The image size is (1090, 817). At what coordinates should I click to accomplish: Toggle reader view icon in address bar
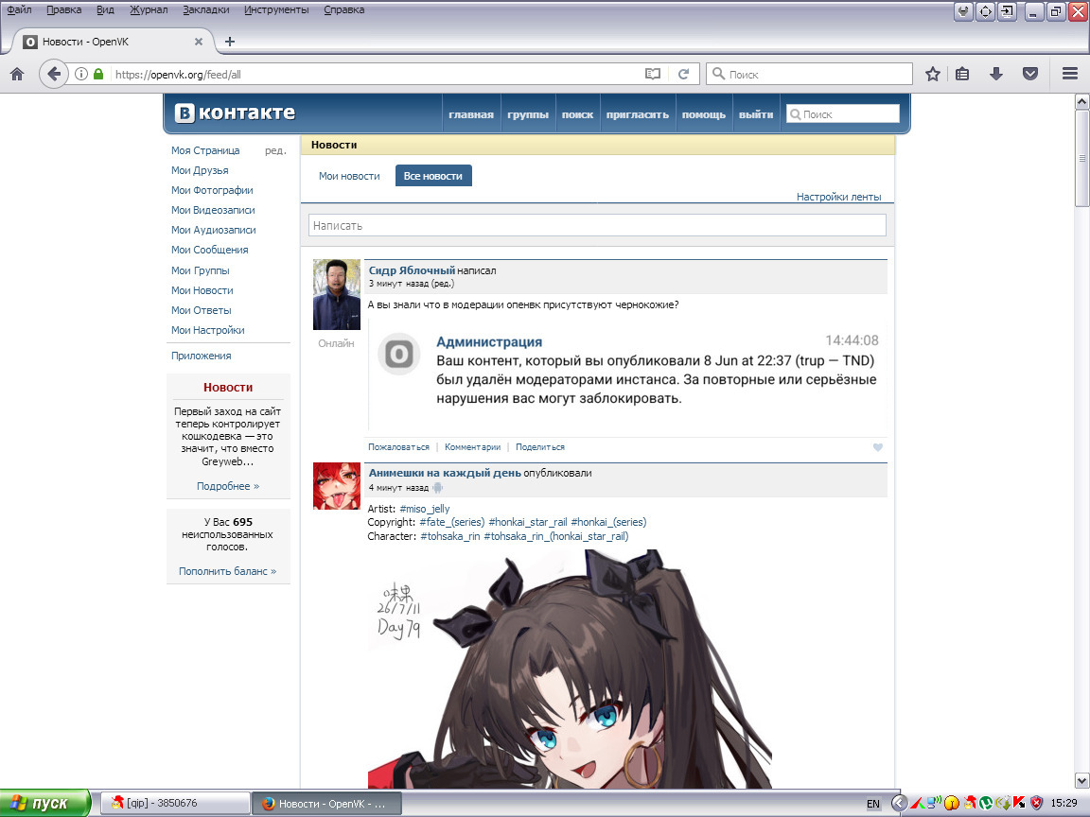[x=652, y=74]
